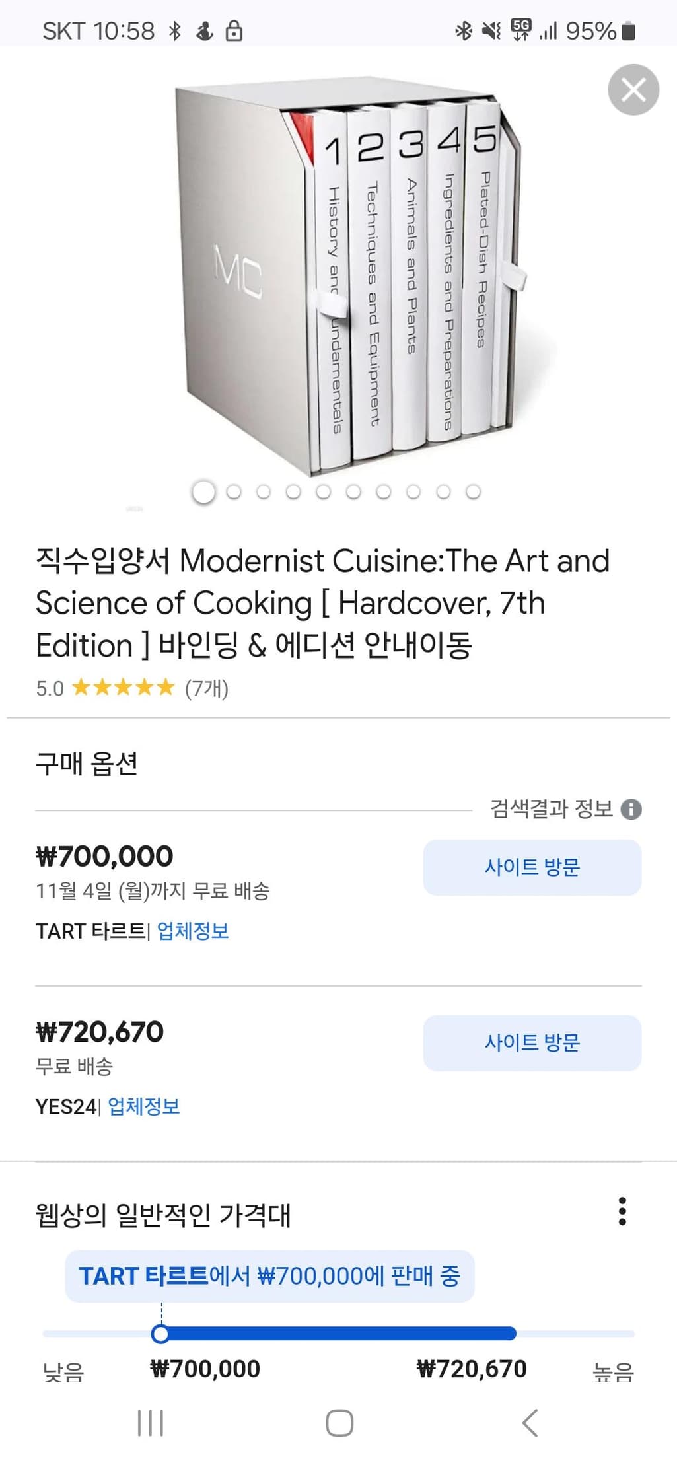Open the (7개) review count

point(207,688)
